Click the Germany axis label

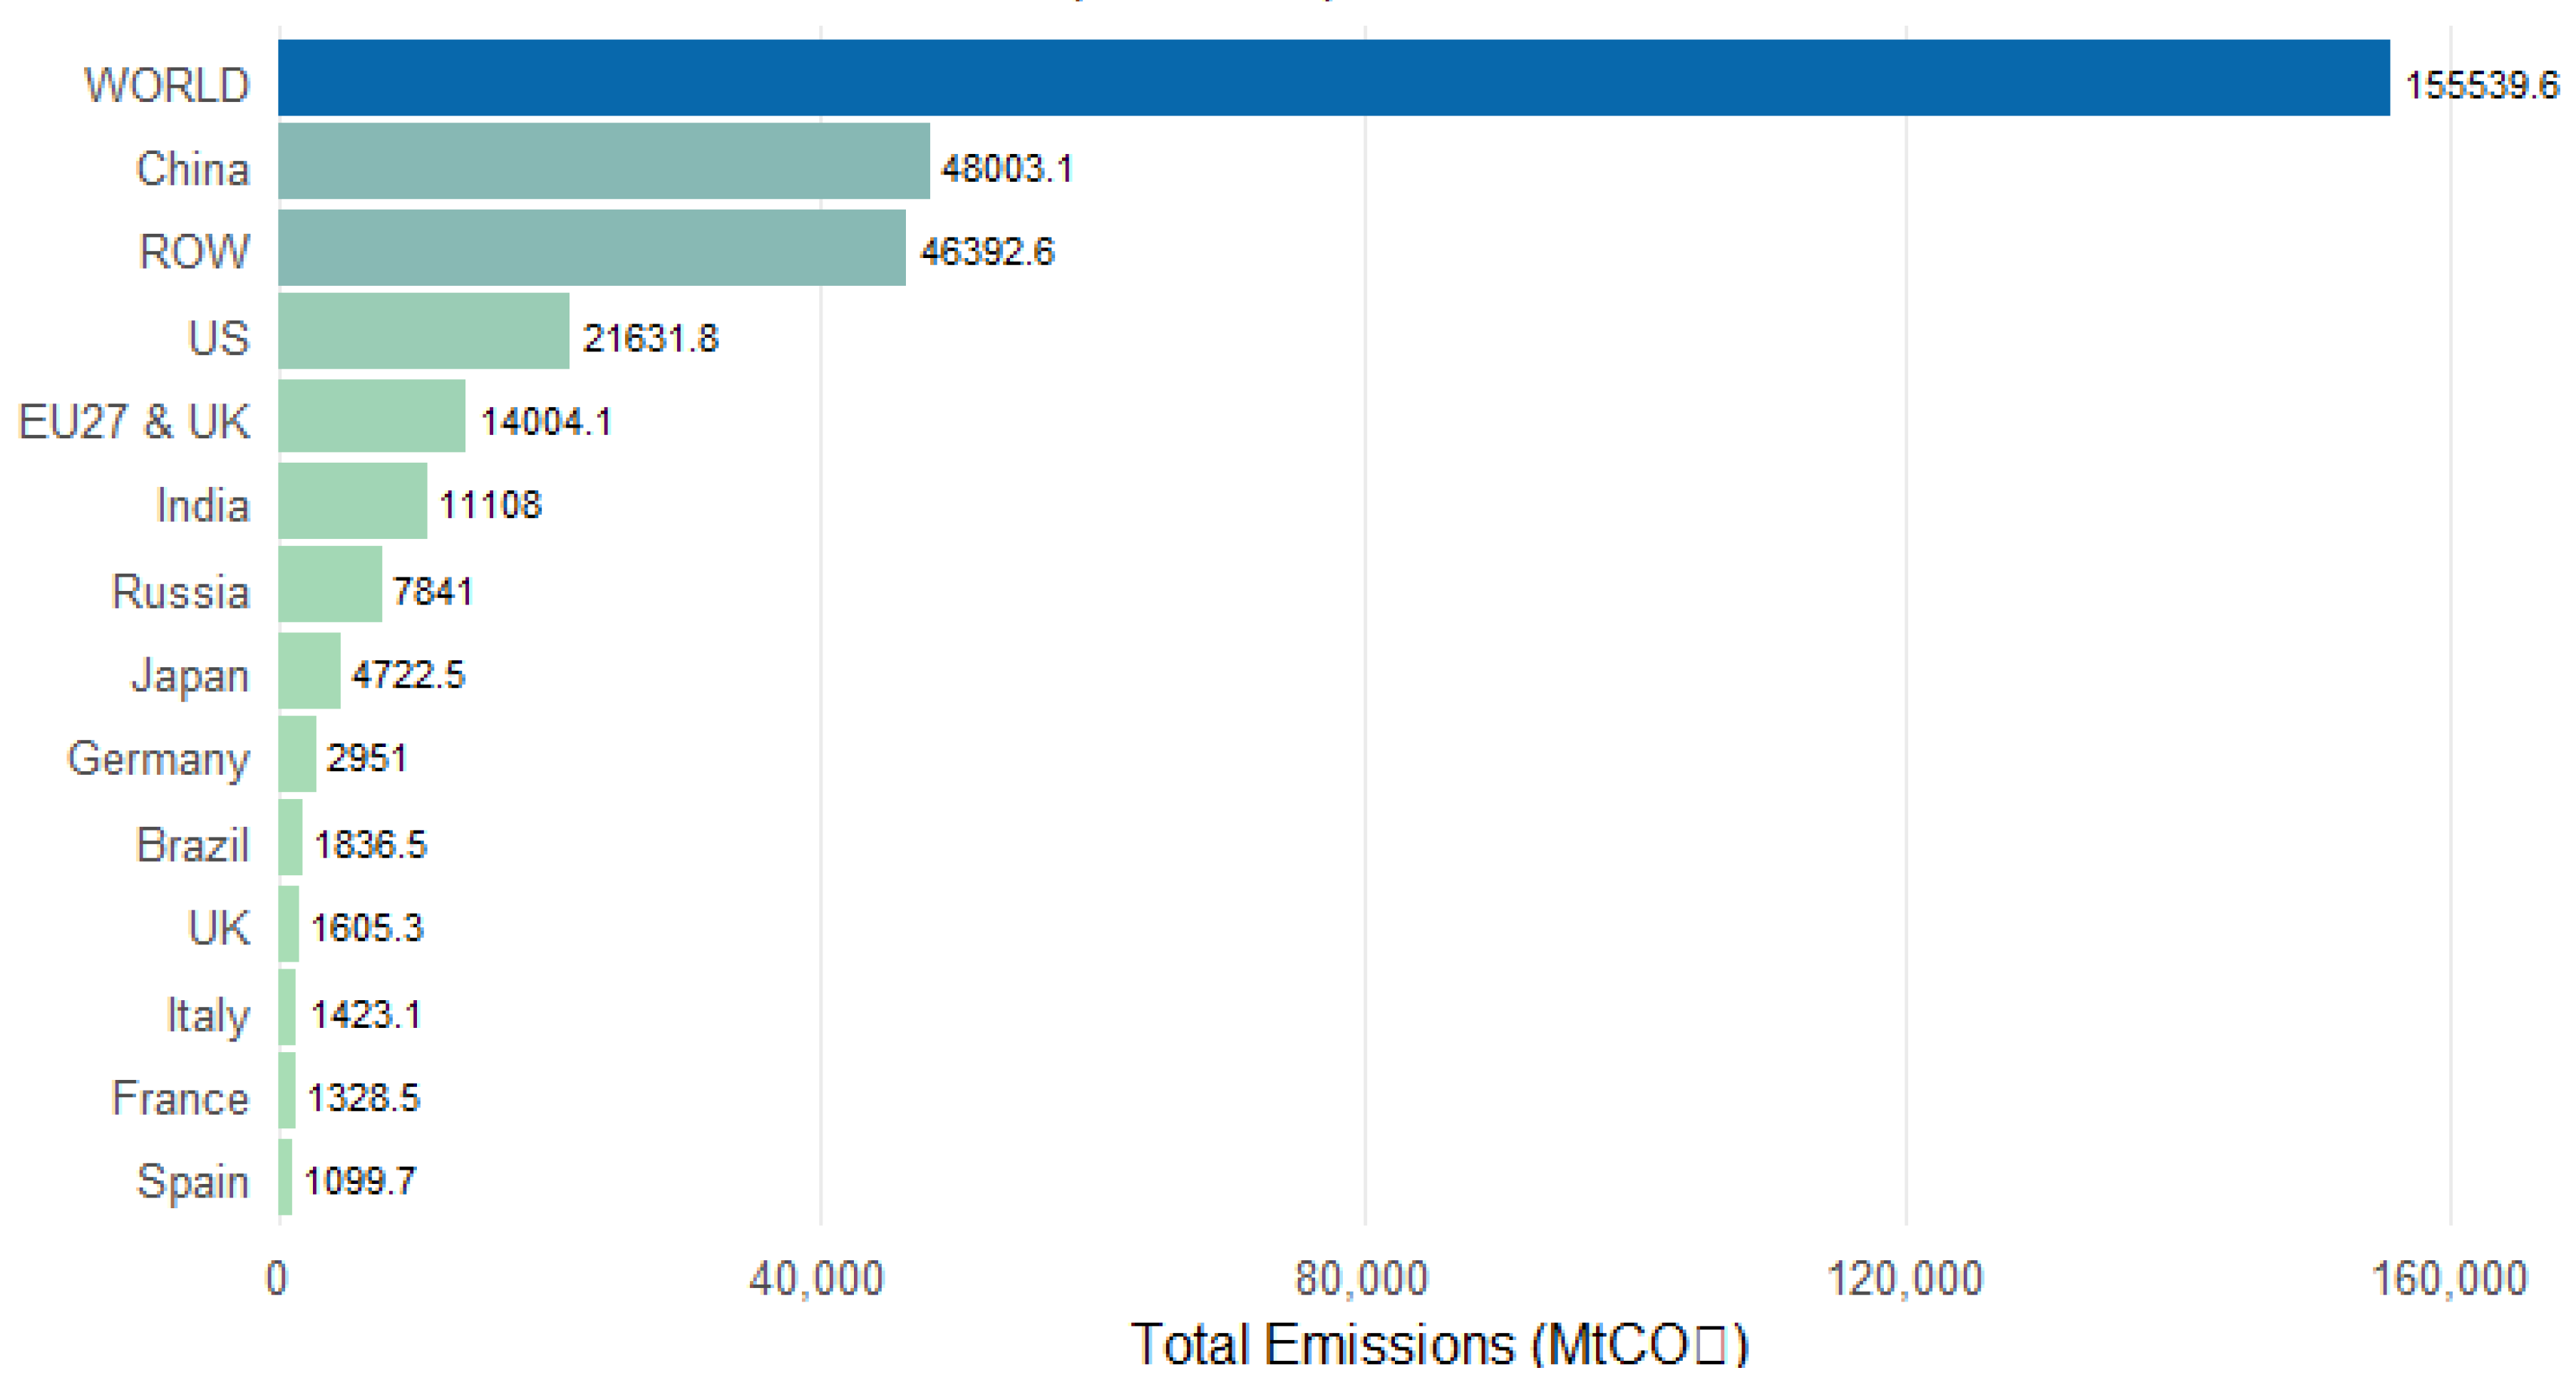pos(158,759)
